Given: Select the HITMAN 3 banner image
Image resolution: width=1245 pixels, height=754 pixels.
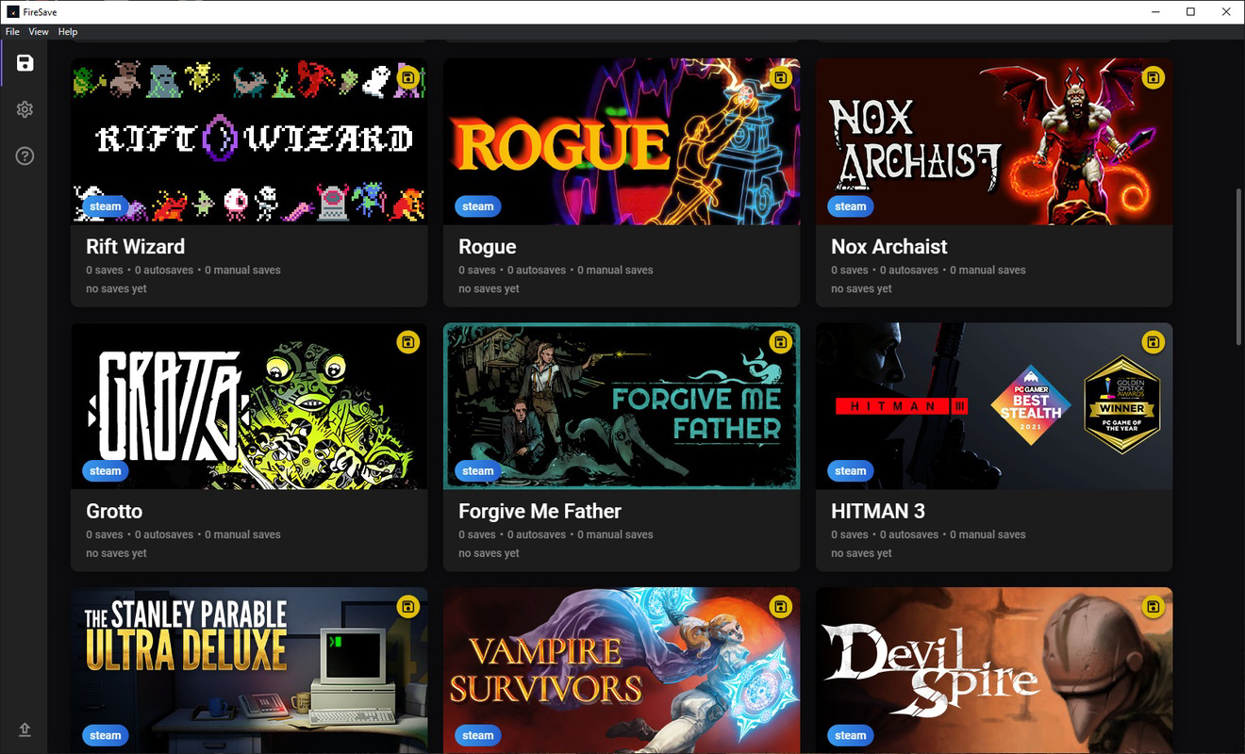Looking at the screenshot, I should (994, 406).
